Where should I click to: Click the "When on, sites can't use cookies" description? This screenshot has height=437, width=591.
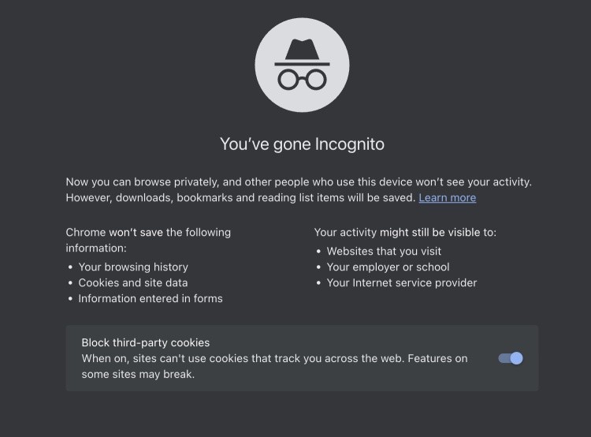[274, 358]
